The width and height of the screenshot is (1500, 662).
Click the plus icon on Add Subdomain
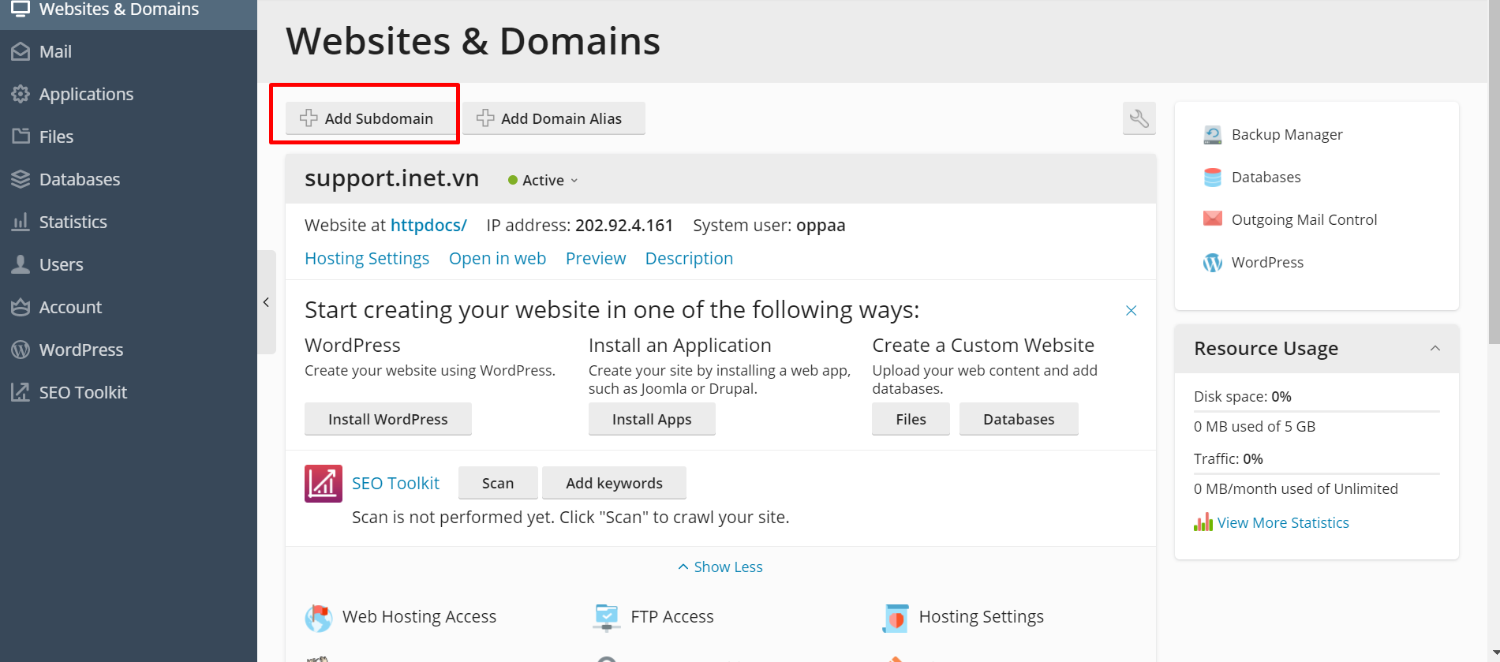(309, 118)
